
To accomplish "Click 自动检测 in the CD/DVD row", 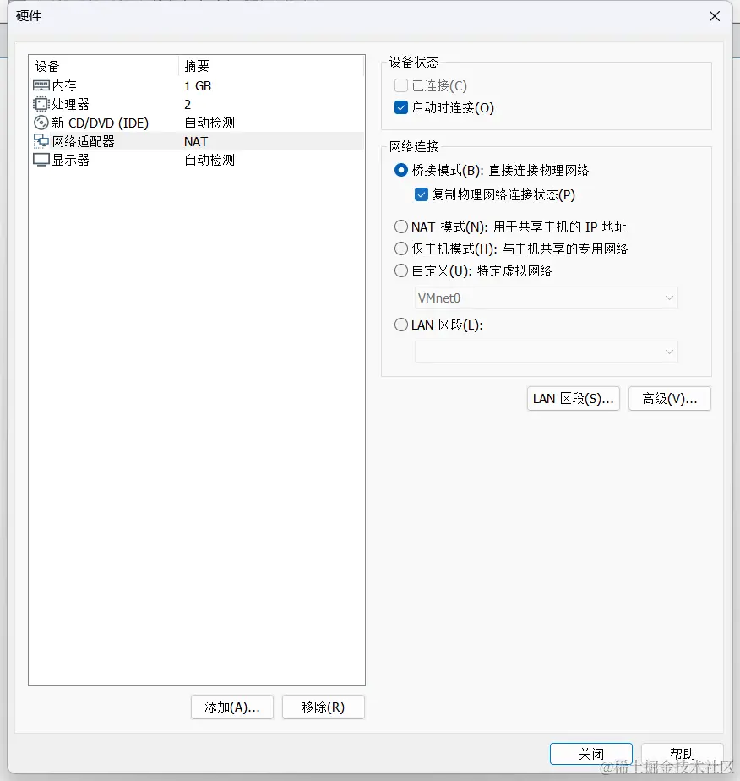I will click(x=209, y=123).
